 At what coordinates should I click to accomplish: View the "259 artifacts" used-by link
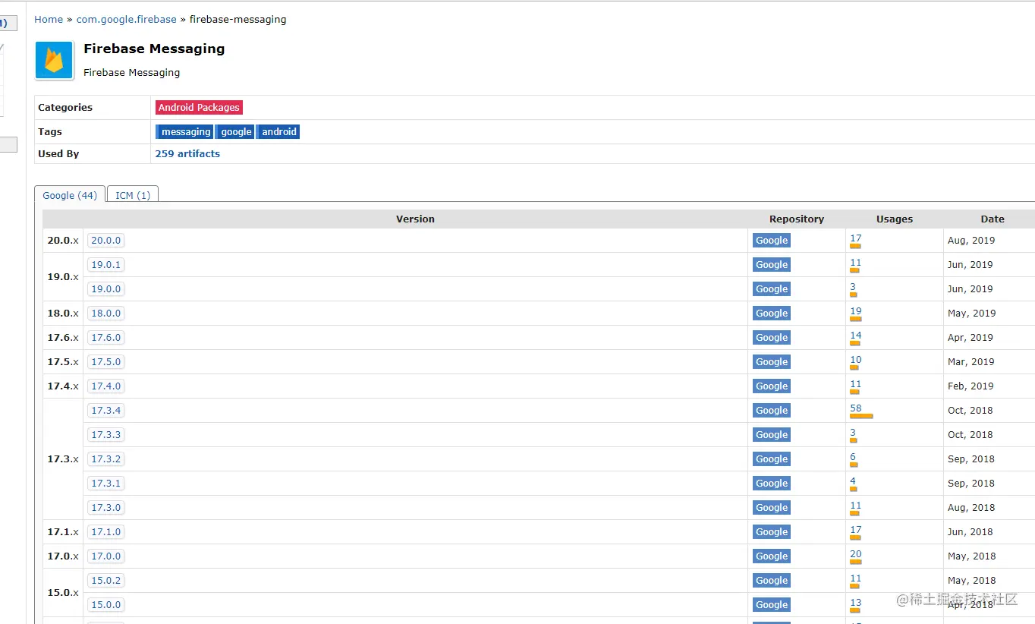pos(187,153)
